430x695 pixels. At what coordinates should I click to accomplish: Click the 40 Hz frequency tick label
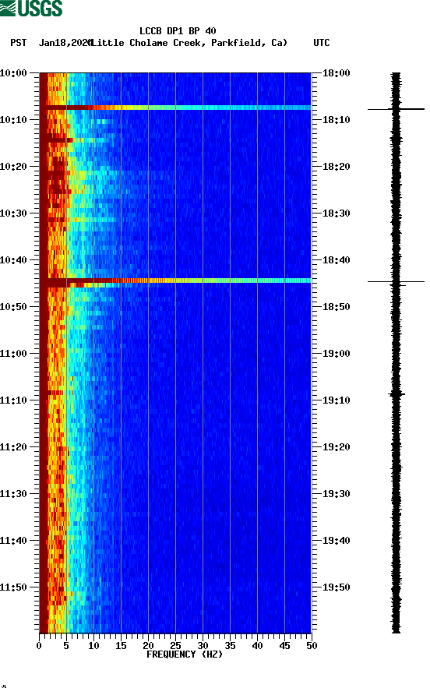coord(257,646)
